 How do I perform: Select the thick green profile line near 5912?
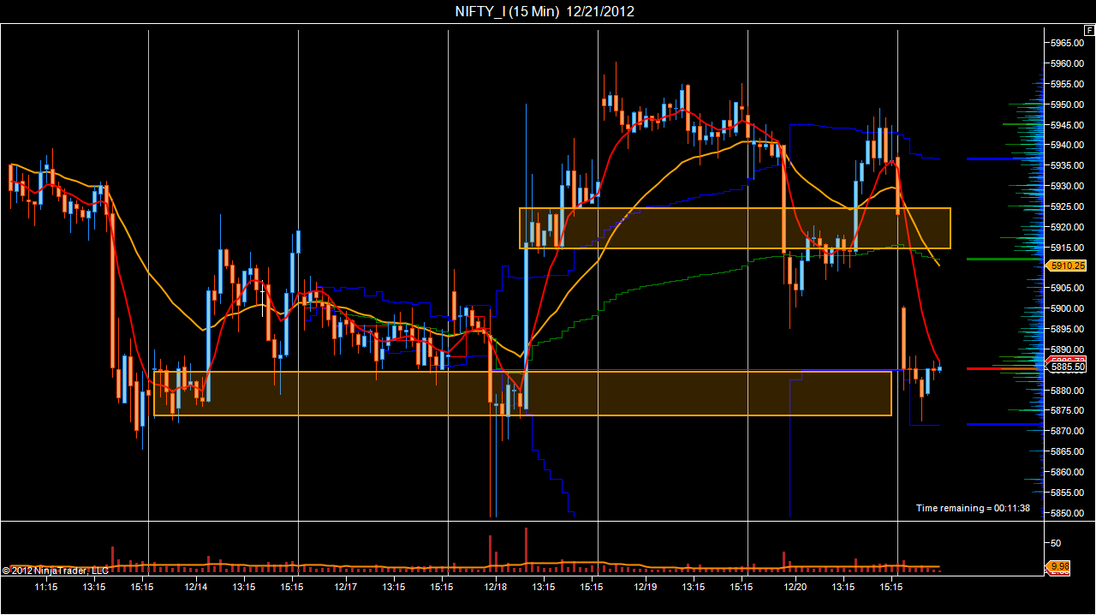coord(1005,259)
